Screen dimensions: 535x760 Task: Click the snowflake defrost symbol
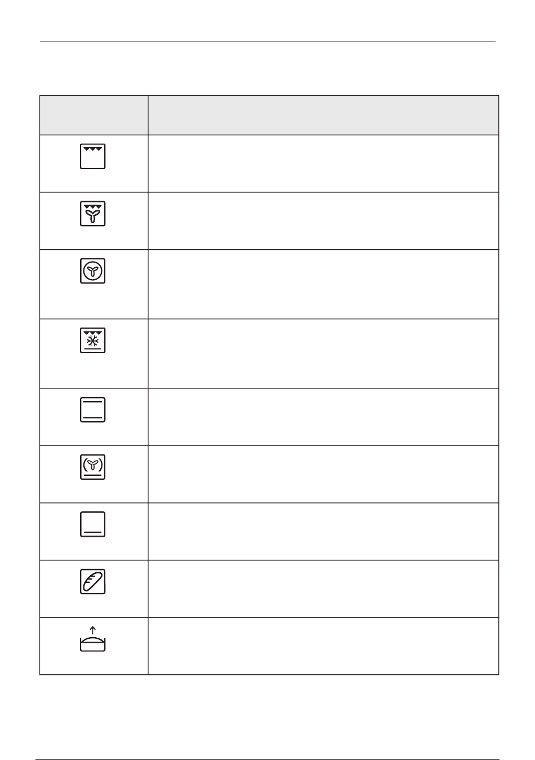click(93, 341)
